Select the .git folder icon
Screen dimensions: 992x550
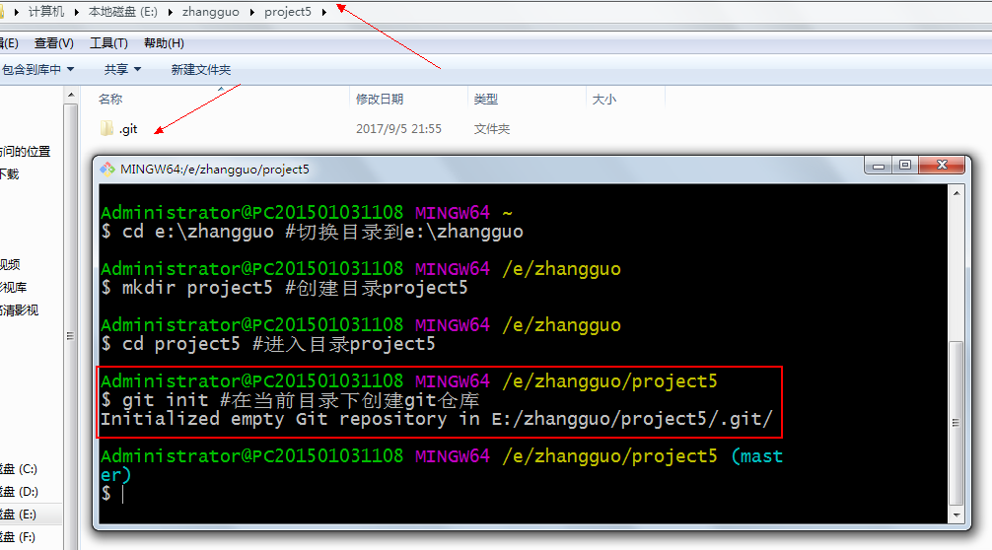tap(107, 129)
